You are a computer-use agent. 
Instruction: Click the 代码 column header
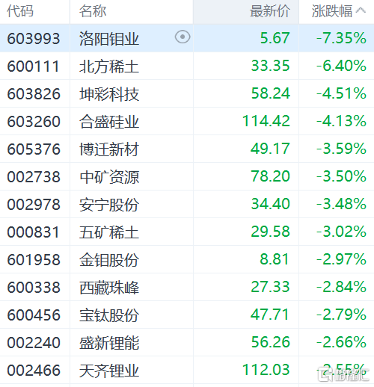pos(20,11)
